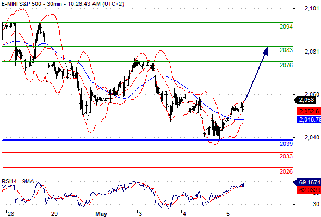Click the 2076 resistance level label
Image resolution: width=321 pixels, height=217 pixels.
(286, 65)
